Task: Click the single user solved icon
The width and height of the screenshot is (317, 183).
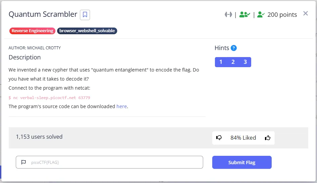Action: 261,14
